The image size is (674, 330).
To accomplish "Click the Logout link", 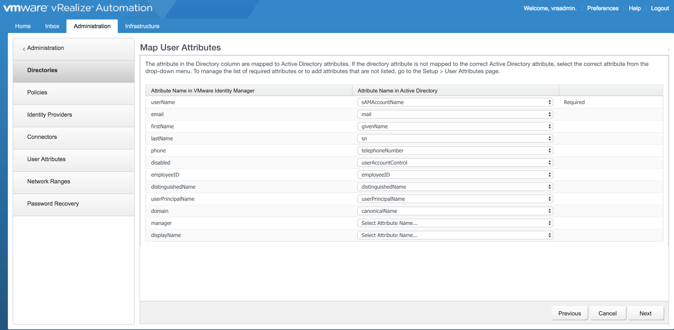I will coord(659,8).
